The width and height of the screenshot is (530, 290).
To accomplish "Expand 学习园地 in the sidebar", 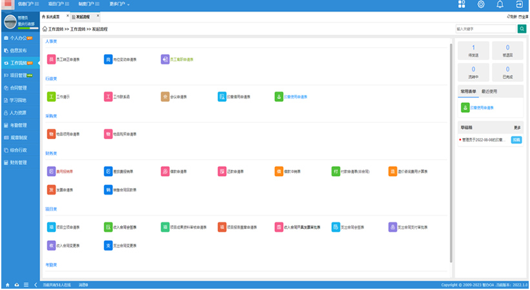I will point(20,101).
